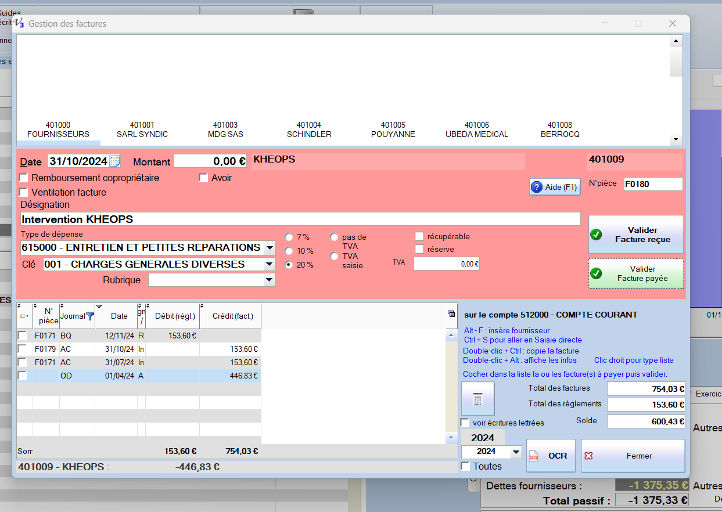Click the Désignation text field
This screenshot has width=722, height=512.
point(300,219)
